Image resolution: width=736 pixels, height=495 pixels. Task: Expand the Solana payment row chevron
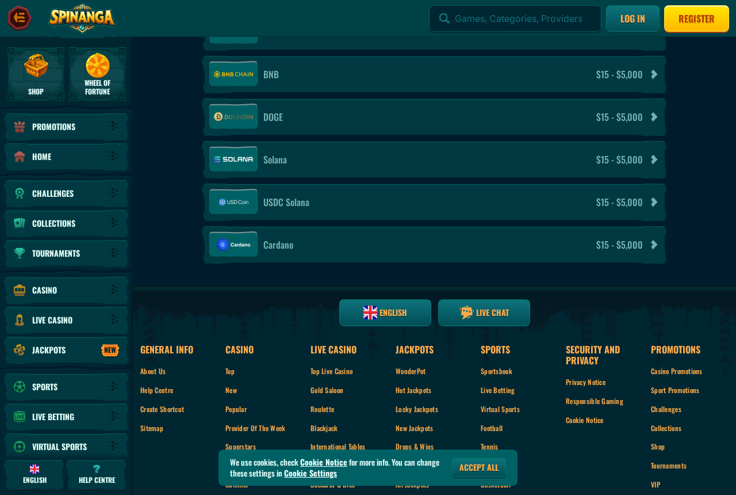tap(654, 159)
